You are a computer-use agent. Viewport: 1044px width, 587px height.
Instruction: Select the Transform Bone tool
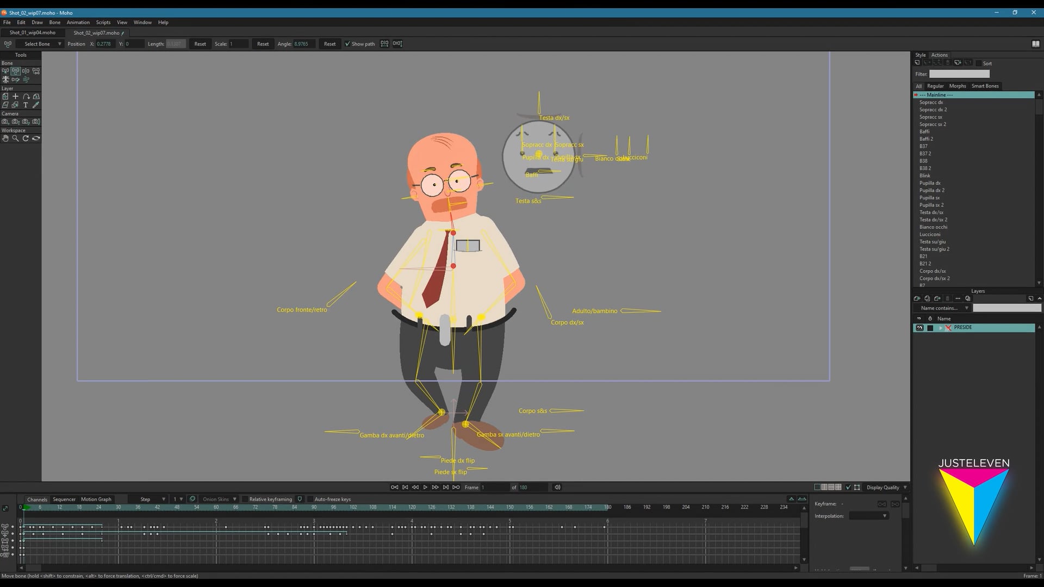(x=15, y=71)
